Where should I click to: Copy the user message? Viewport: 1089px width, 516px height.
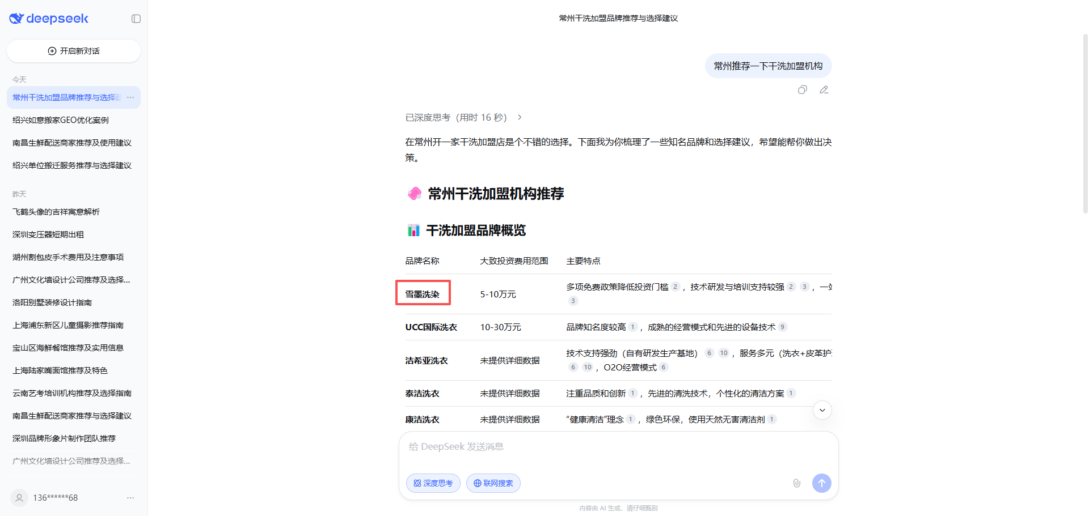[x=802, y=89]
